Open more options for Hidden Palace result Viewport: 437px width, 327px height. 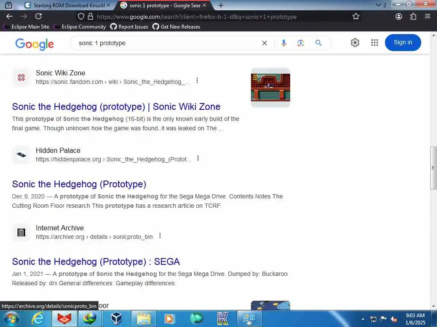pyautogui.click(x=198, y=158)
